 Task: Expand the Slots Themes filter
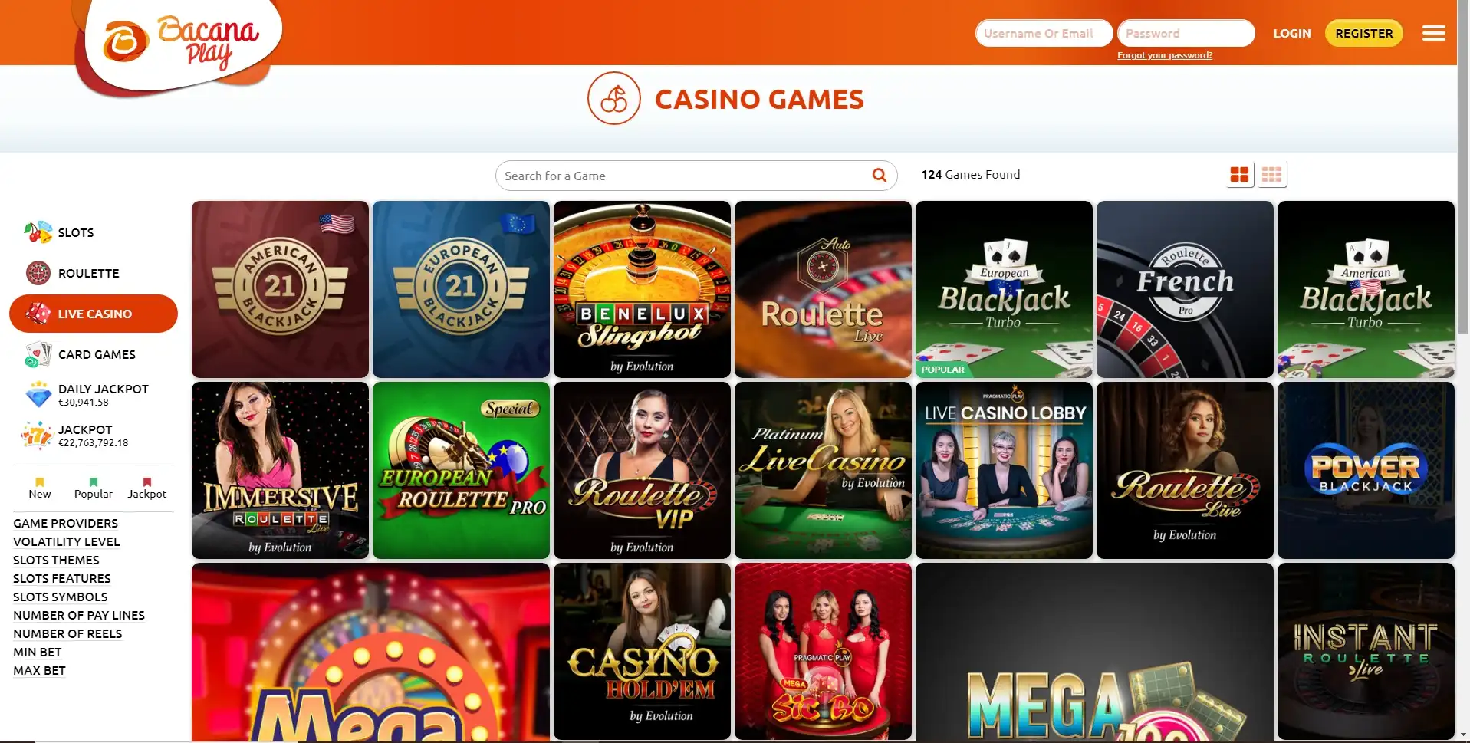pos(56,561)
